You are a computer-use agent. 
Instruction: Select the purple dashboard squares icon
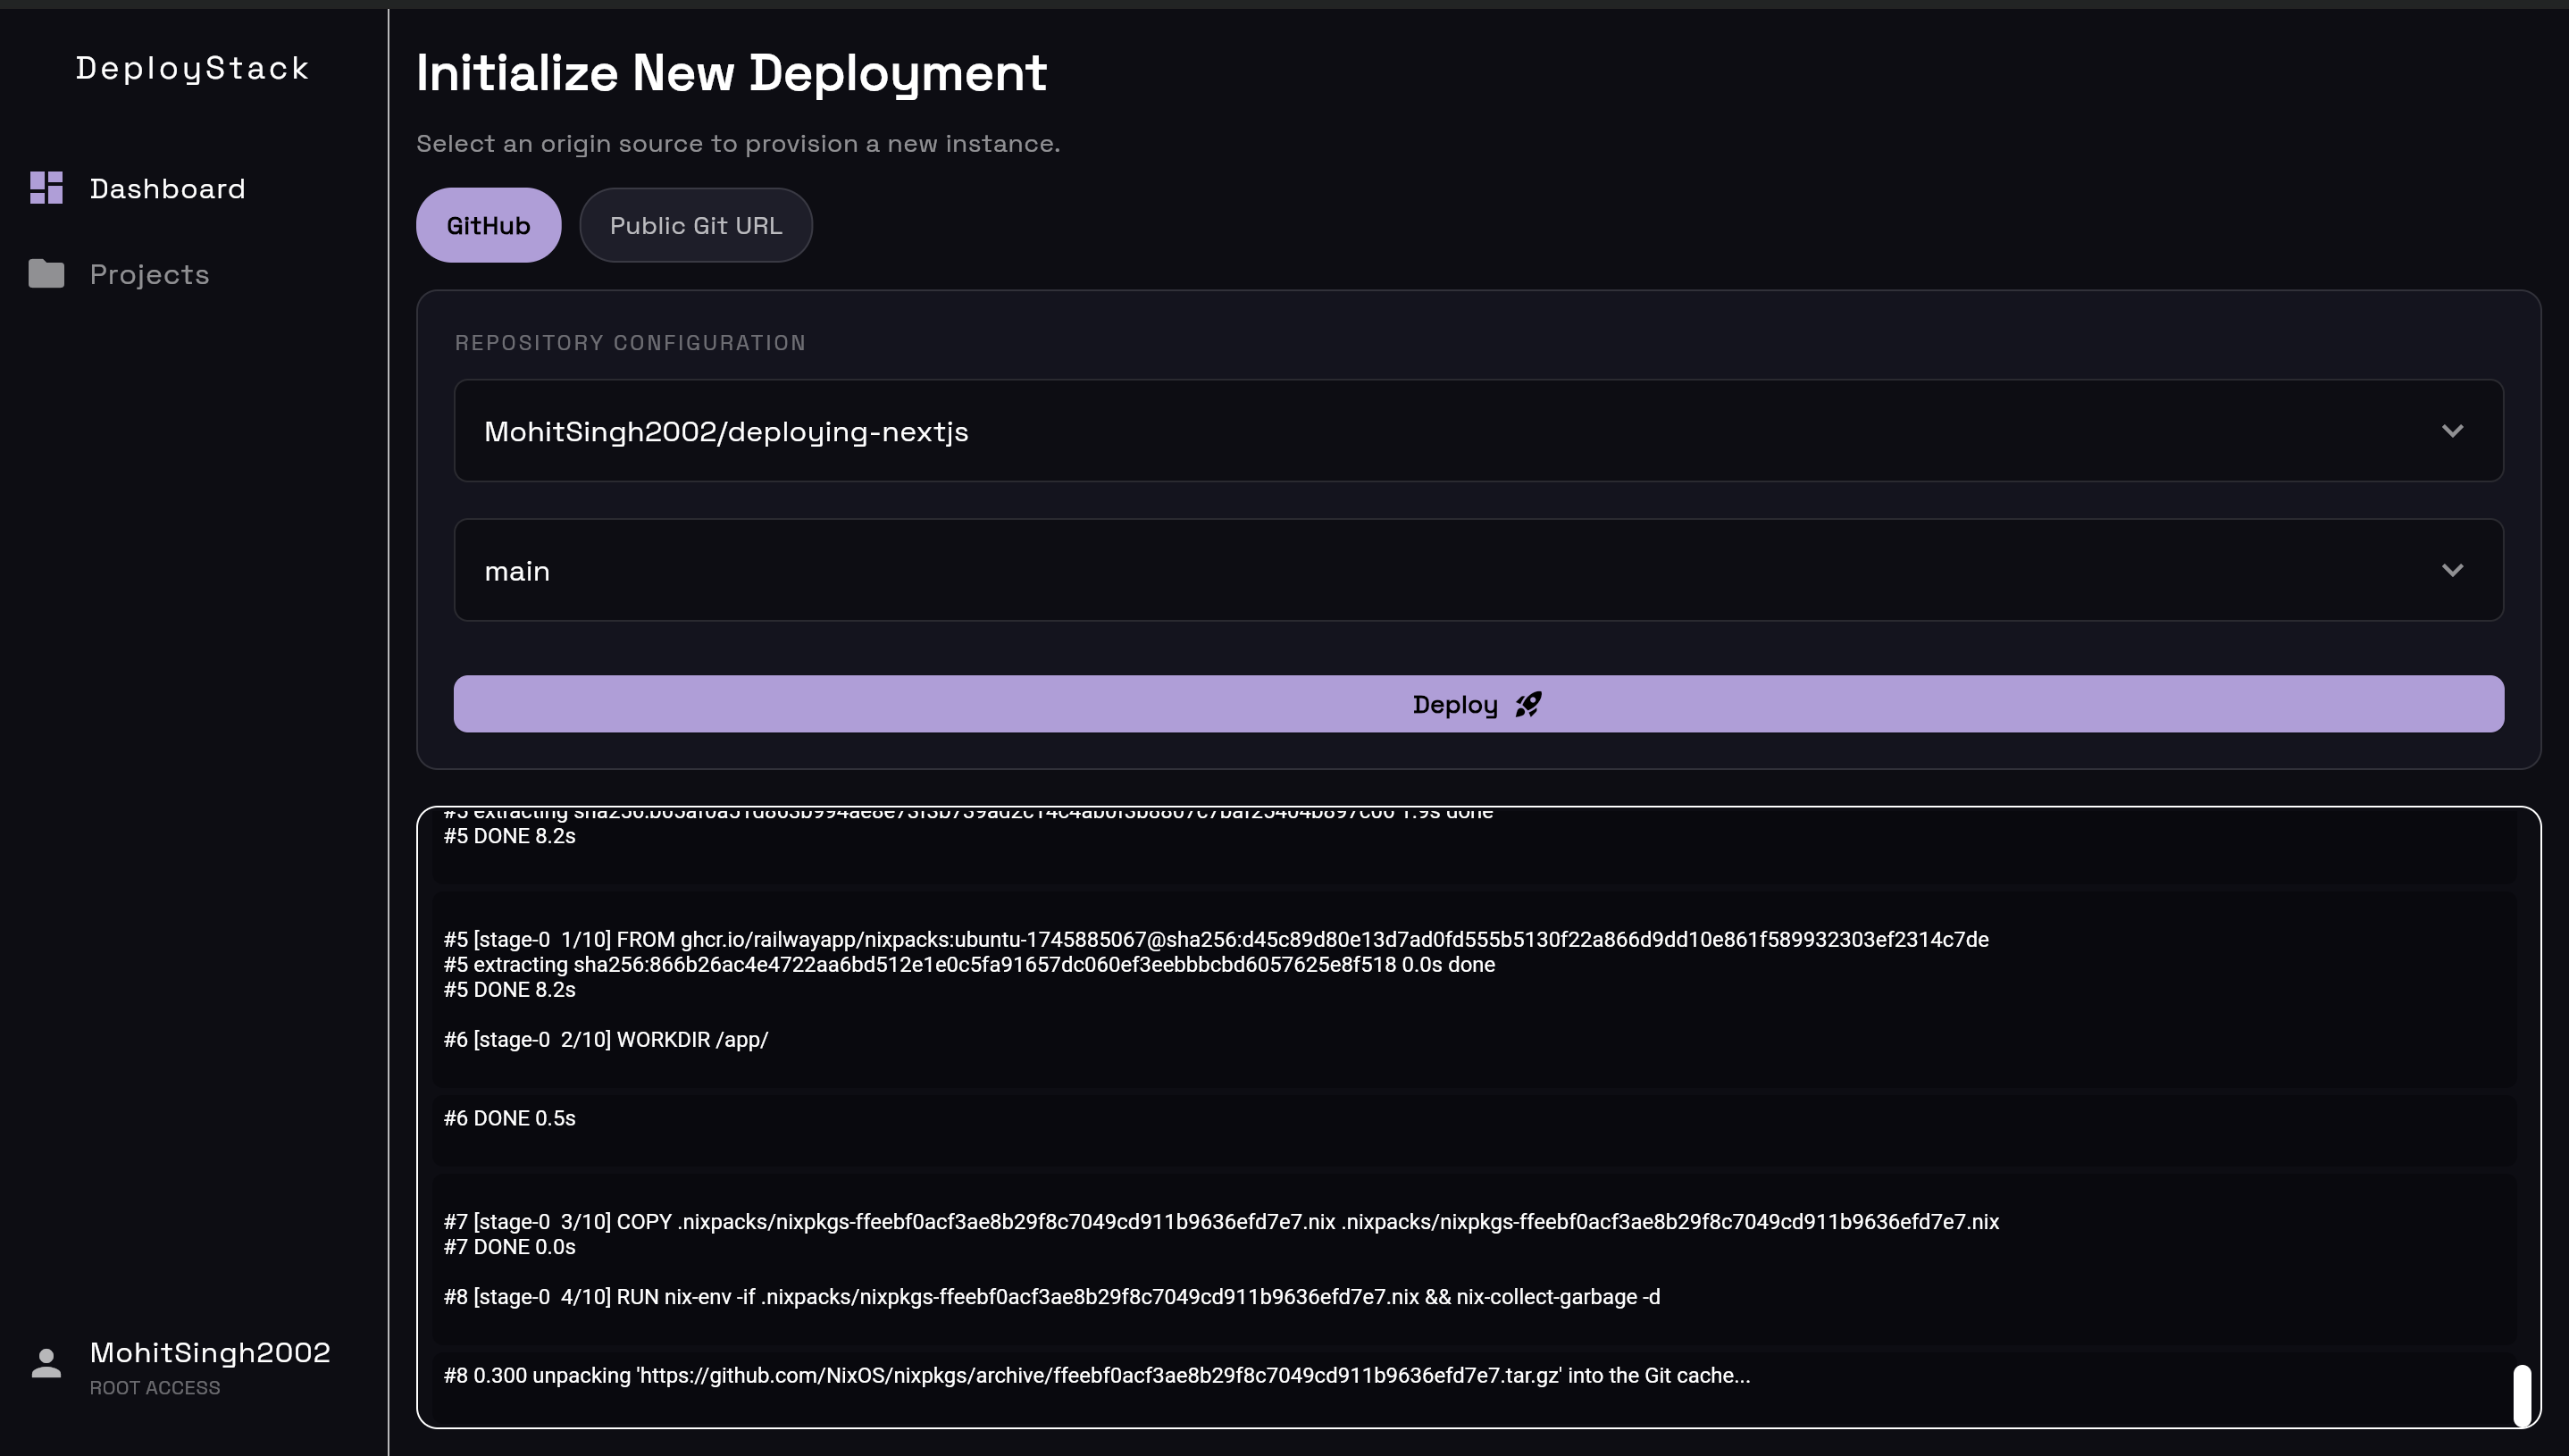click(x=44, y=187)
